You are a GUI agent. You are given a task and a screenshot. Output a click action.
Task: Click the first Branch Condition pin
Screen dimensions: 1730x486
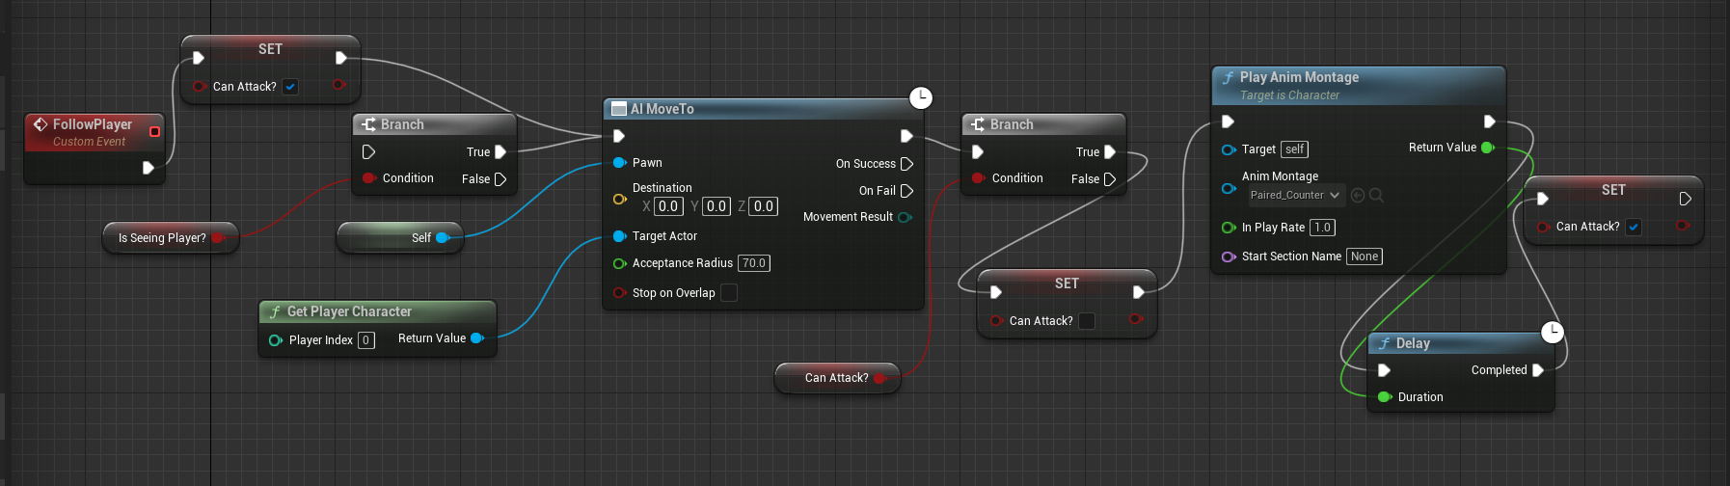point(368,177)
